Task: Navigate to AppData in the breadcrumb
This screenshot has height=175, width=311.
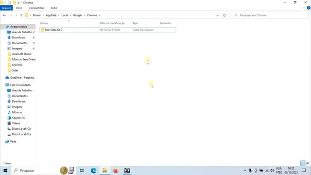Action: tap(51, 15)
